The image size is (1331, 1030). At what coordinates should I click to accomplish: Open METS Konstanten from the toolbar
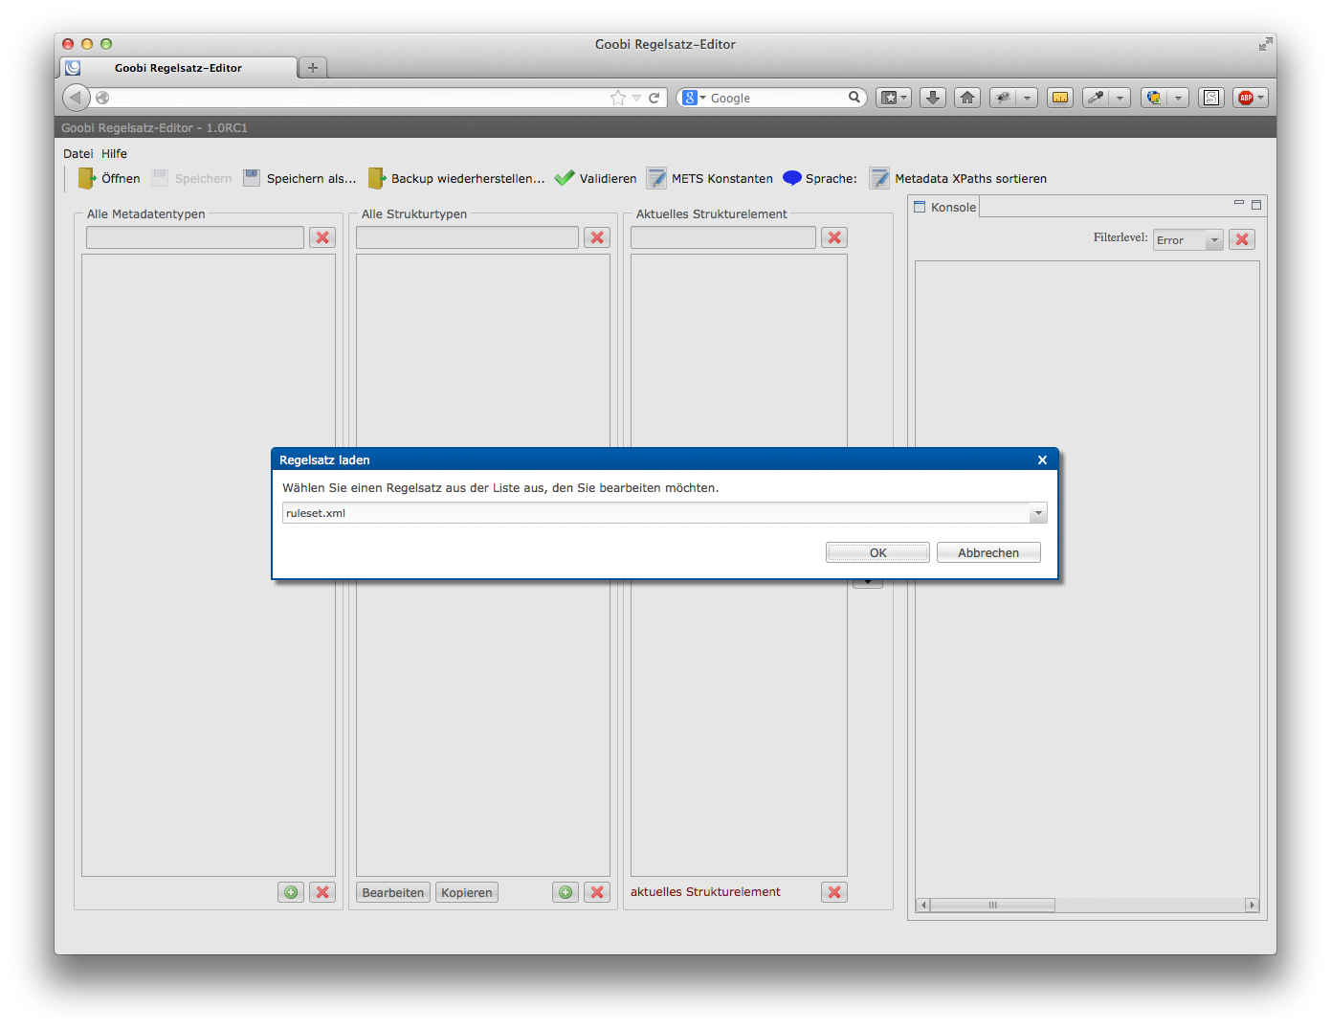[x=710, y=178]
